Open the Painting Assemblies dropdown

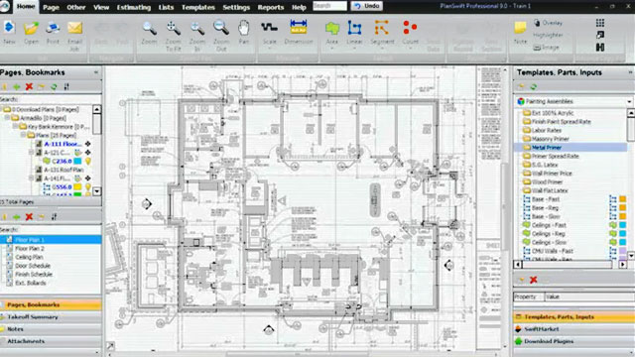point(629,101)
